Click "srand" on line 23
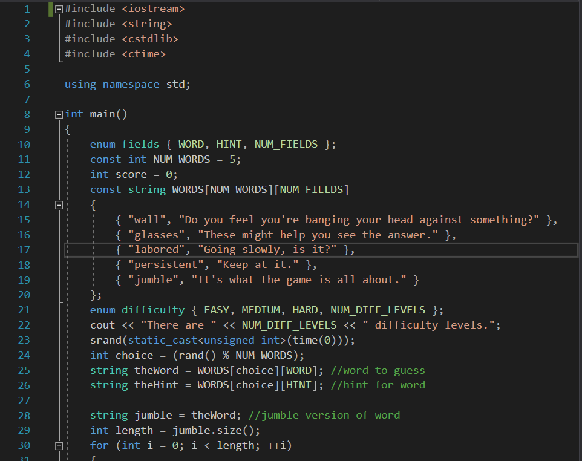This screenshot has width=582, height=461. point(106,341)
